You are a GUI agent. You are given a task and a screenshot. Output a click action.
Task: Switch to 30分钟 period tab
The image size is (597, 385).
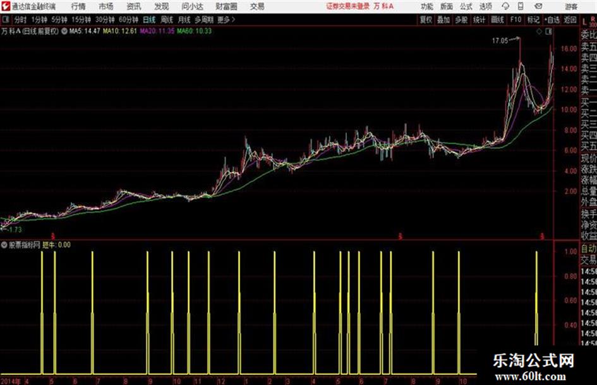pyautogui.click(x=105, y=20)
